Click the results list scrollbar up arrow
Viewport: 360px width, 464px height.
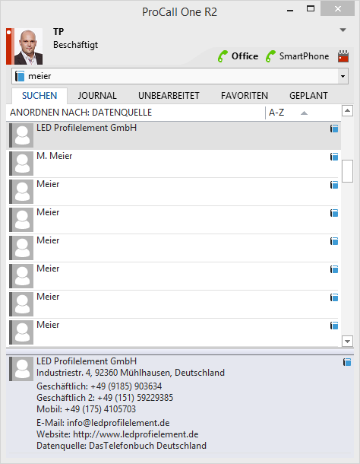point(347,111)
